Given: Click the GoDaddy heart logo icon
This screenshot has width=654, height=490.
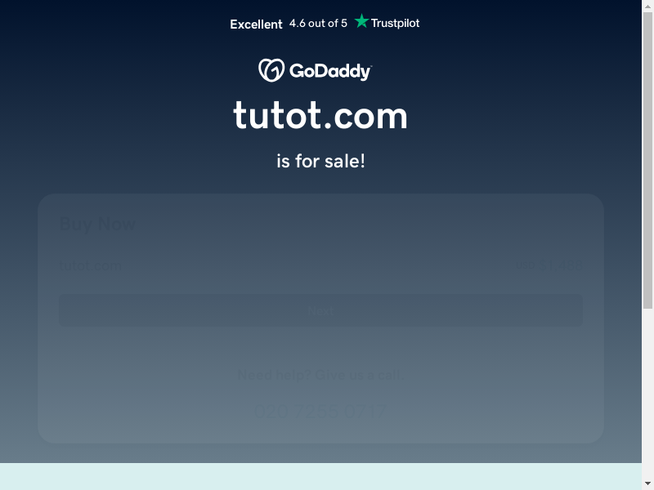Looking at the screenshot, I should click(x=271, y=70).
